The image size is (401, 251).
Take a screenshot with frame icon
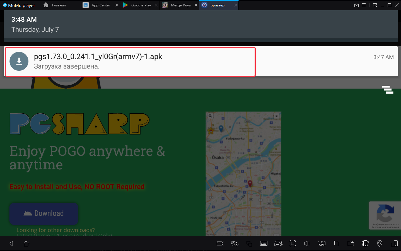point(293,243)
